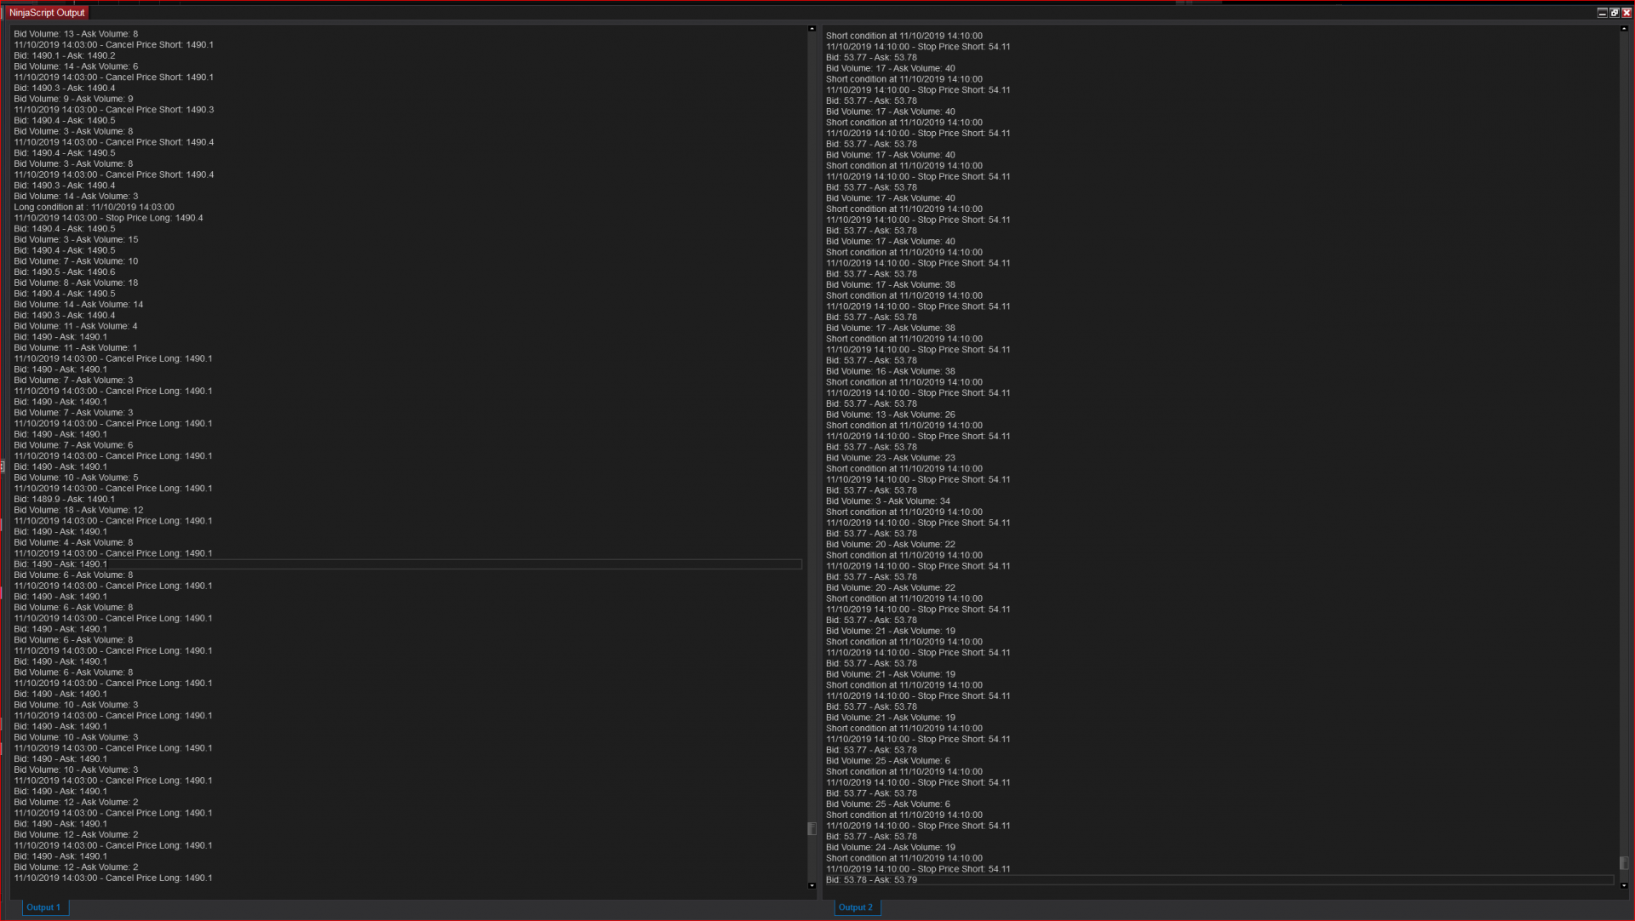Viewport: 1635px width, 921px height.
Task: Switch to the Output 1 tab
Action: point(43,907)
